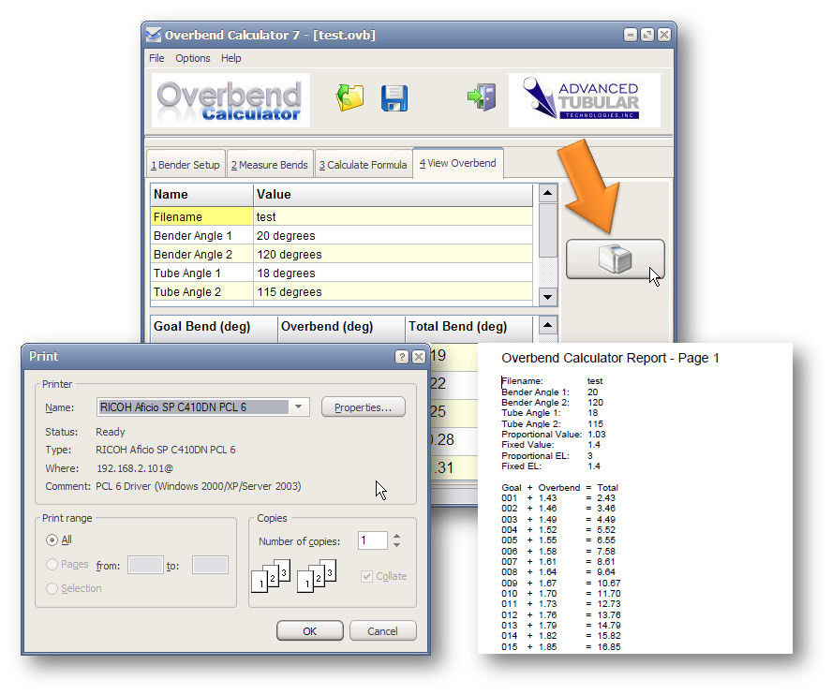Click the Overbend (deg) column header
The image size is (832, 695).
(342, 327)
